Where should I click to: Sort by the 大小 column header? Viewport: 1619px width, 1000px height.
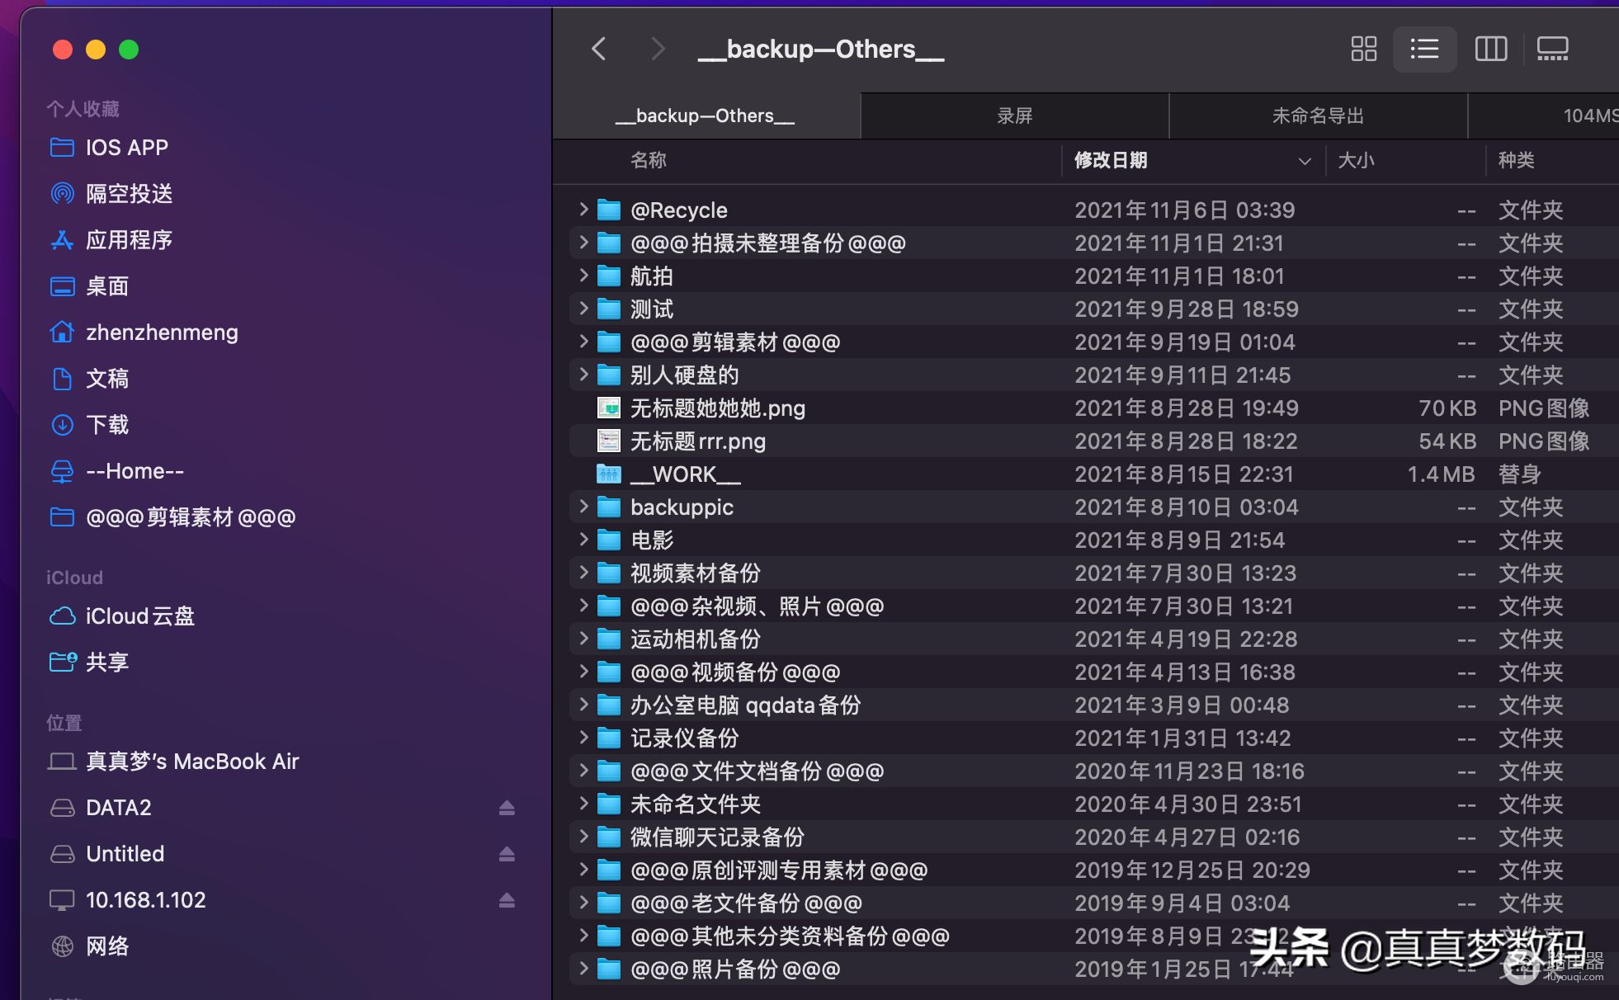(1356, 160)
